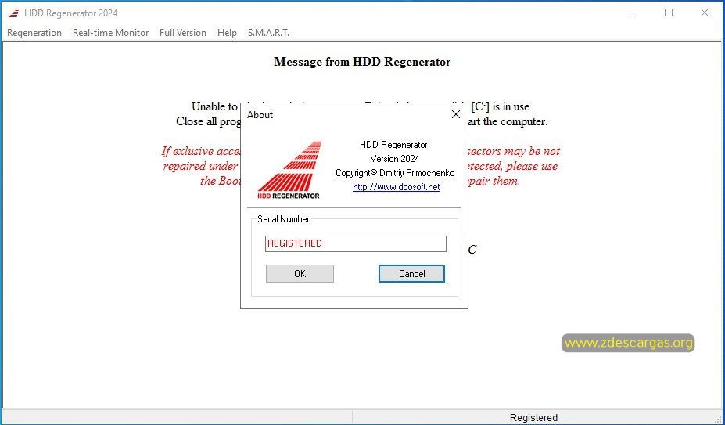
Task: Click OK in the About dialog
Action: pyautogui.click(x=300, y=274)
